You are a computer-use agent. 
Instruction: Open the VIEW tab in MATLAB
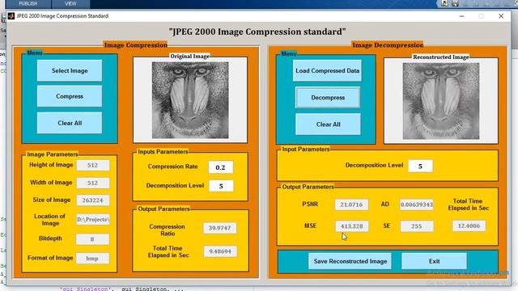(x=70, y=3)
